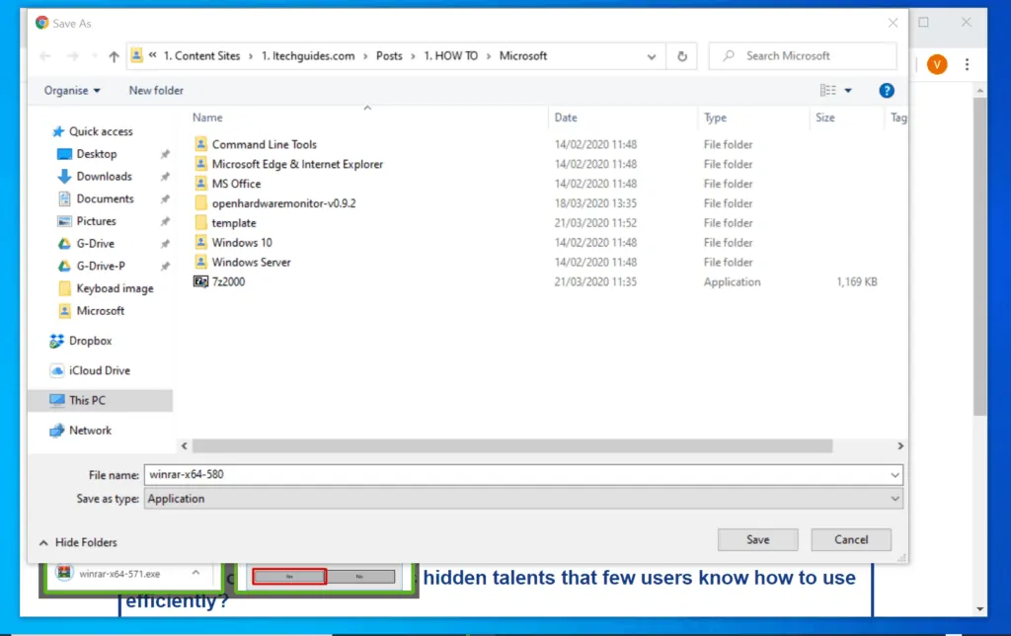1011x636 pixels.
Task: Sort files by the Date column header
Action: click(x=566, y=118)
